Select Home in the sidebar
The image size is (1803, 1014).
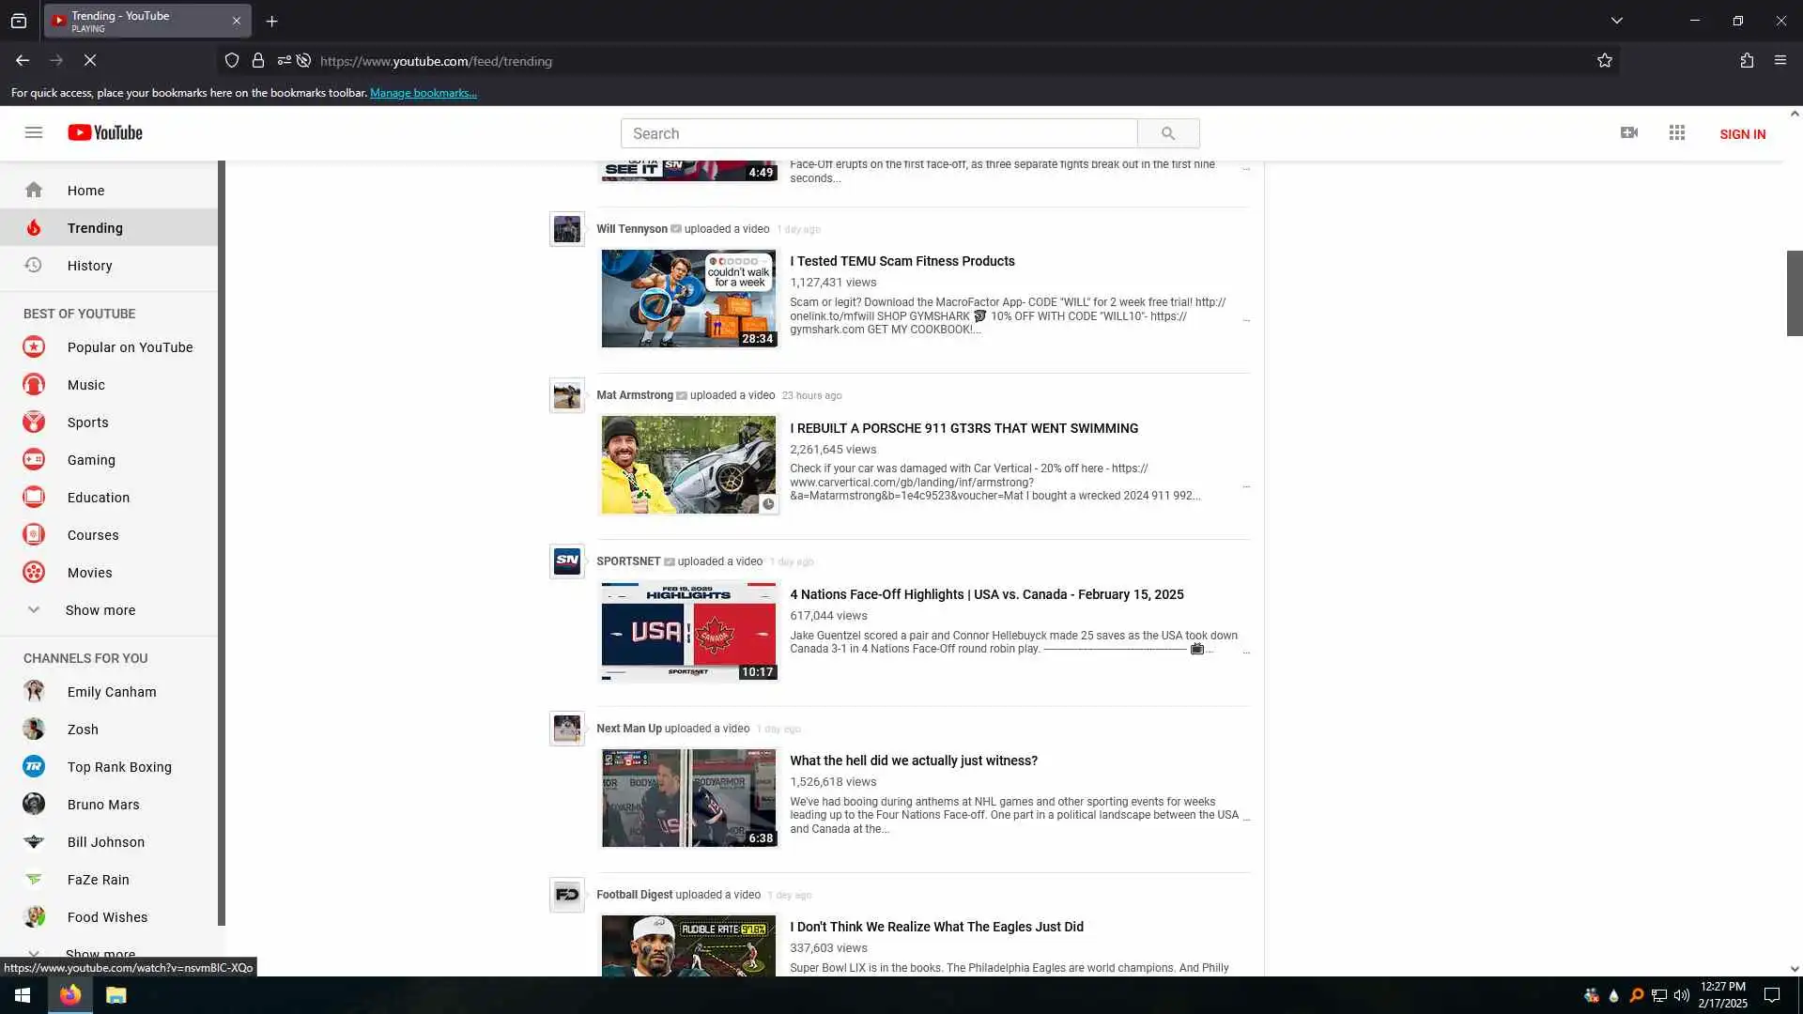(x=85, y=191)
